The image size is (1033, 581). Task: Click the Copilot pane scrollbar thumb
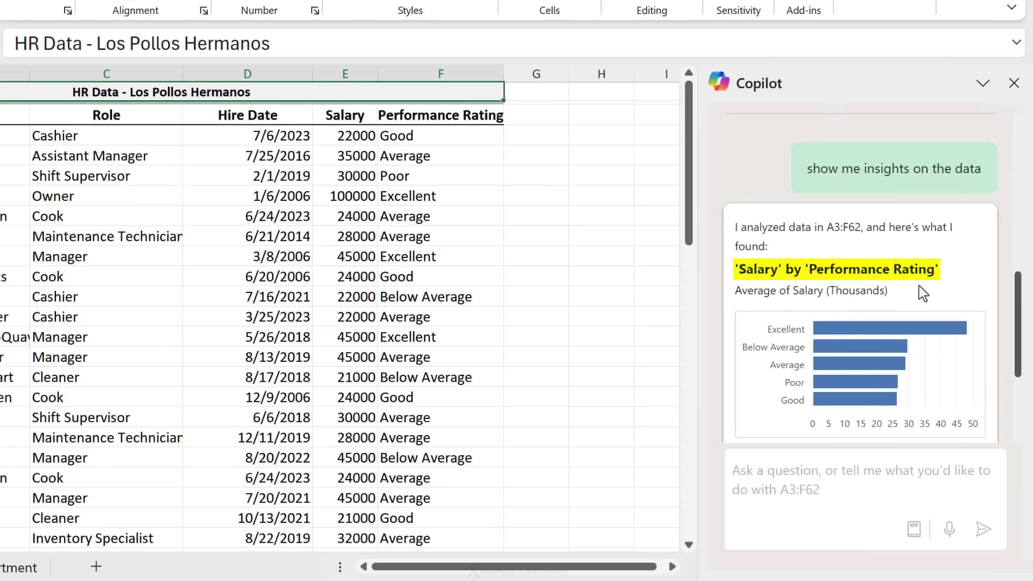click(x=1017, y=324)
